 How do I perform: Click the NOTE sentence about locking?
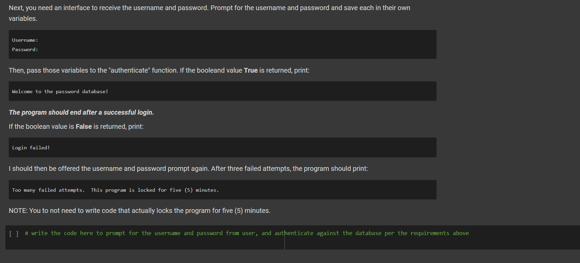pos(139,211)
